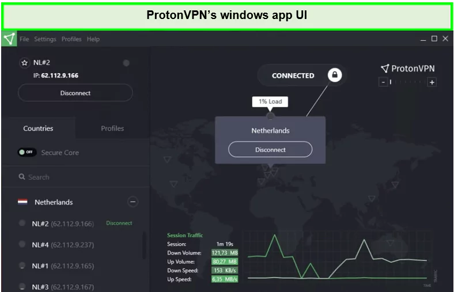Select the NL#4 server load circle

pos(22,244)
